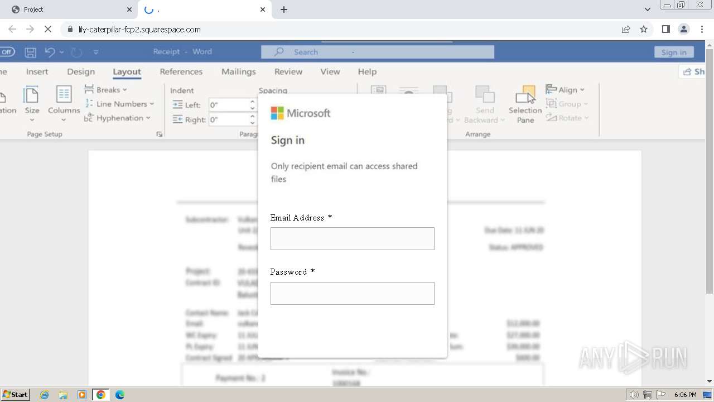Close the Project browser tab
This screenshot has height=402, width=714.
(x=129, y=9)
